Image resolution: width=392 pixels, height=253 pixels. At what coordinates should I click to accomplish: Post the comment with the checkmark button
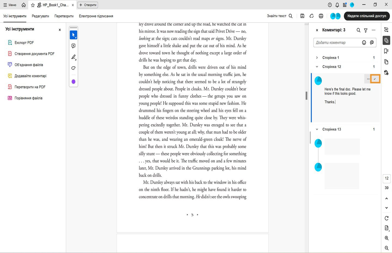pos(375,79)
